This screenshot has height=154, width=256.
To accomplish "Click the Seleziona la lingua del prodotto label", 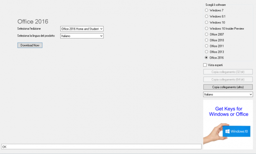I will pos(36,36).
